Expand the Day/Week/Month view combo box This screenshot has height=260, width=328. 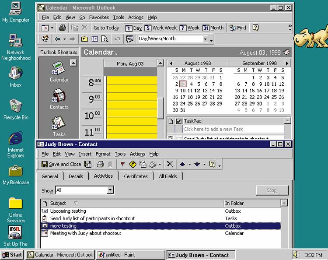[x=206, y=39]
